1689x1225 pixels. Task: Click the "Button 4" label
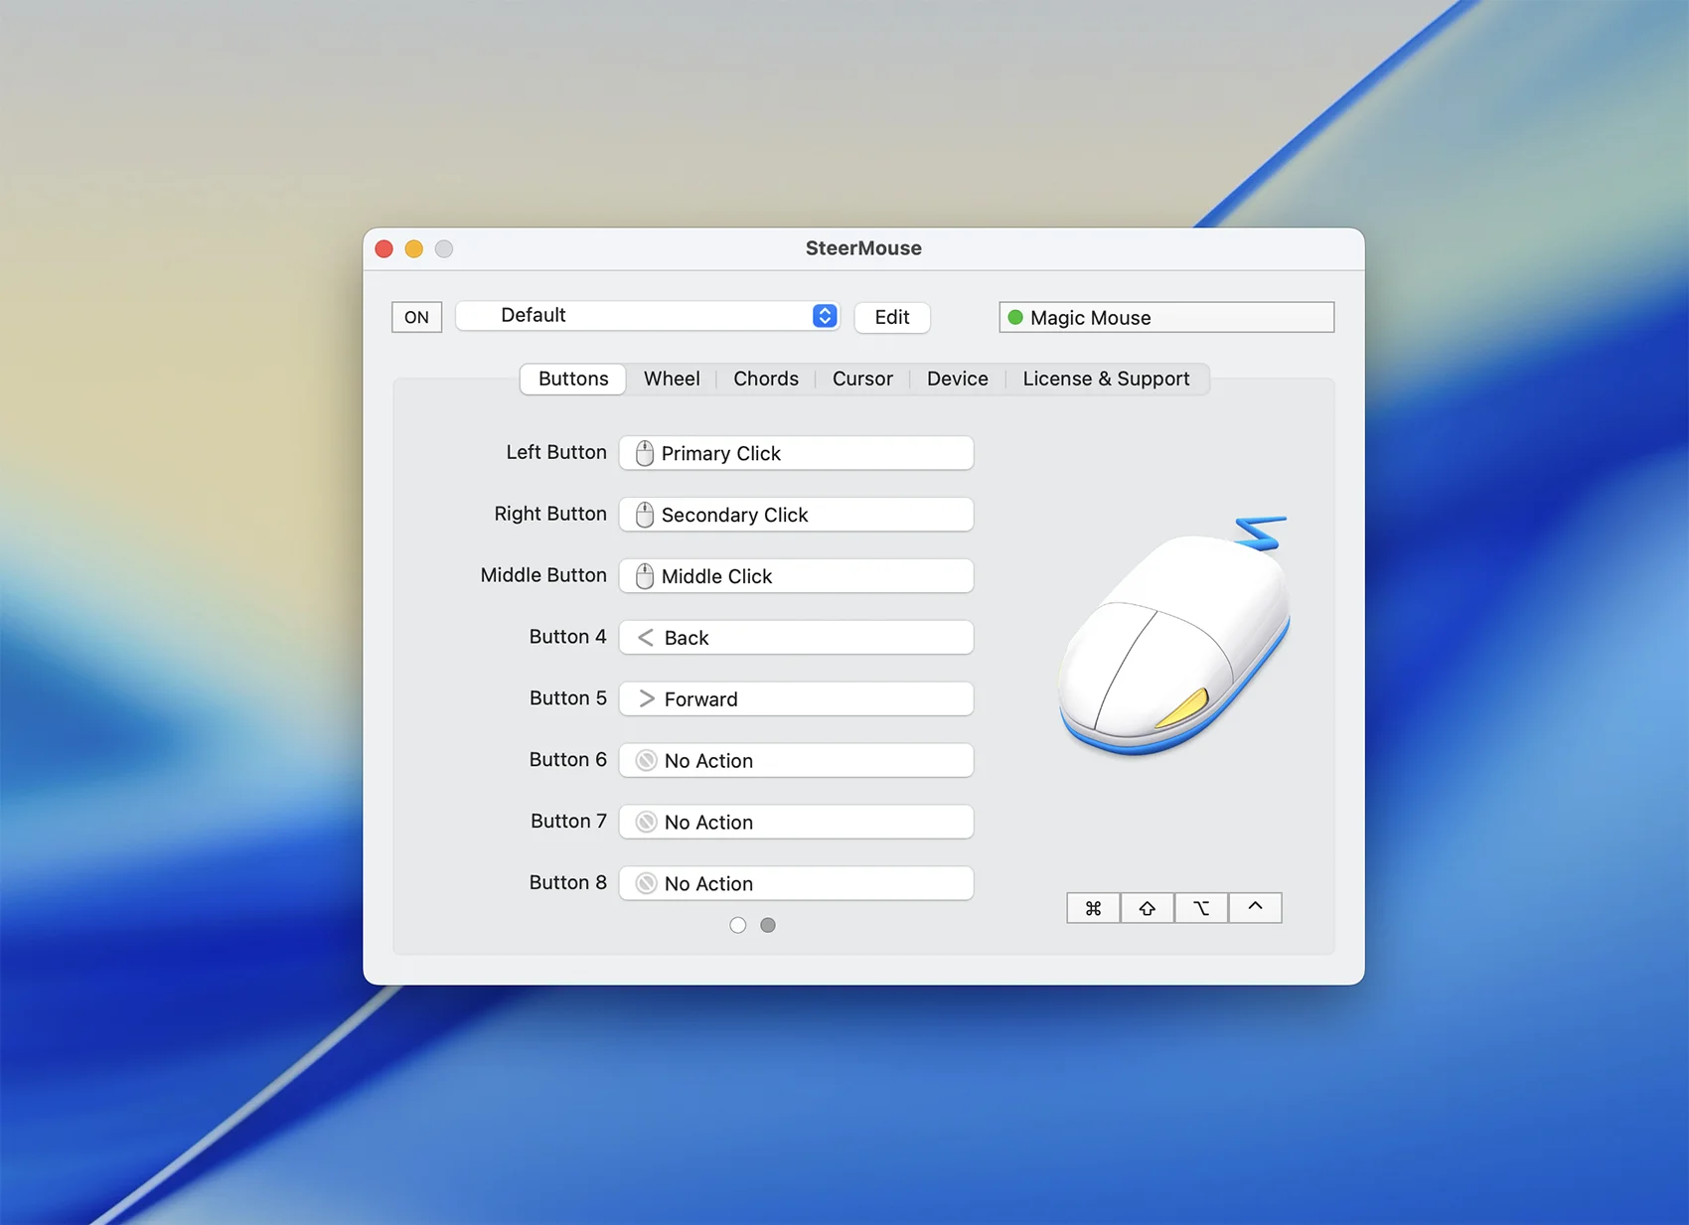[x=567, y=637]
